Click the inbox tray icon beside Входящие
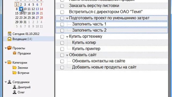 coord(9,39)
